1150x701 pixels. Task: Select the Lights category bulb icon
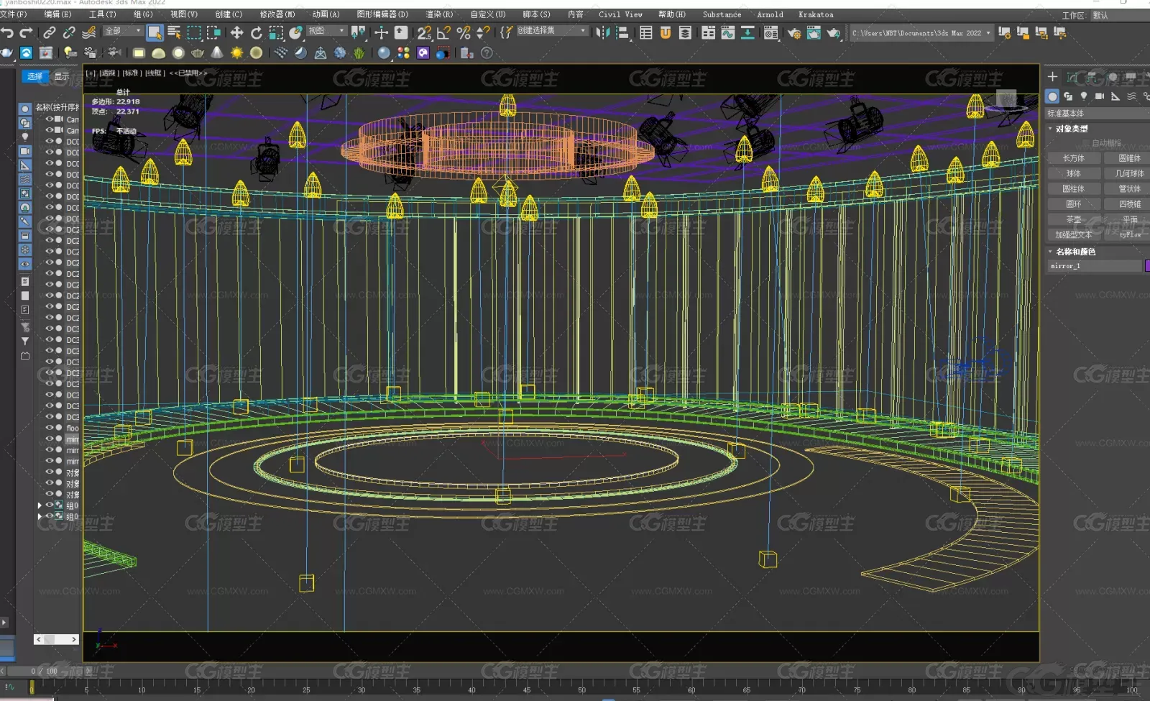coord(1084,96)
